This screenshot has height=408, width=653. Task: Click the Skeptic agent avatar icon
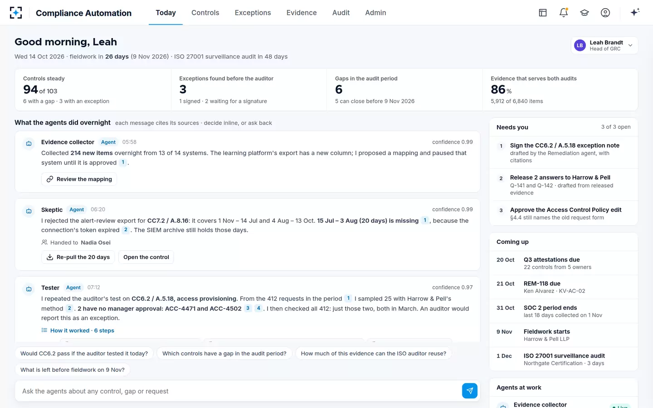pos(29,211)
